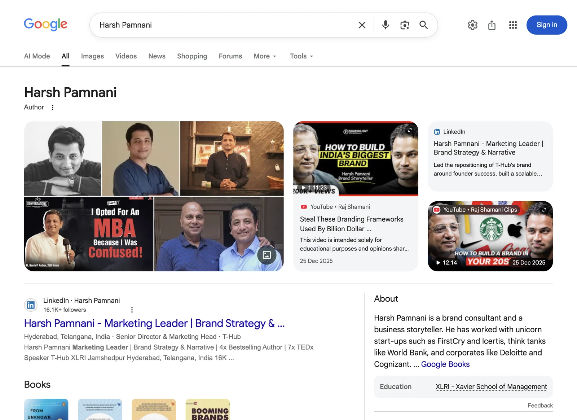The width and height of the screenshot is (577, 420).
Task: Click the Feedback link
Action: point(540,405)
